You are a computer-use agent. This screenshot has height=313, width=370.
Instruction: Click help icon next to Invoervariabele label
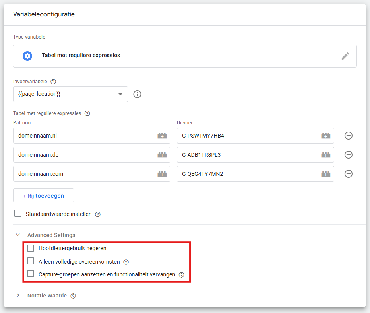(53, 82)
